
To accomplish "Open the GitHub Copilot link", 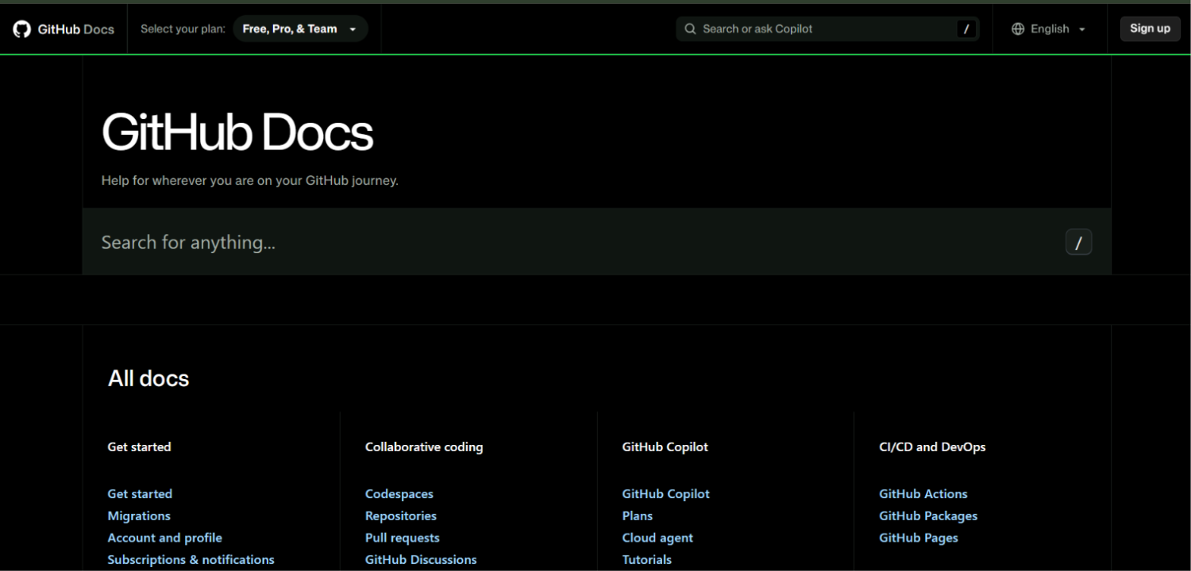I will point(666,494).
